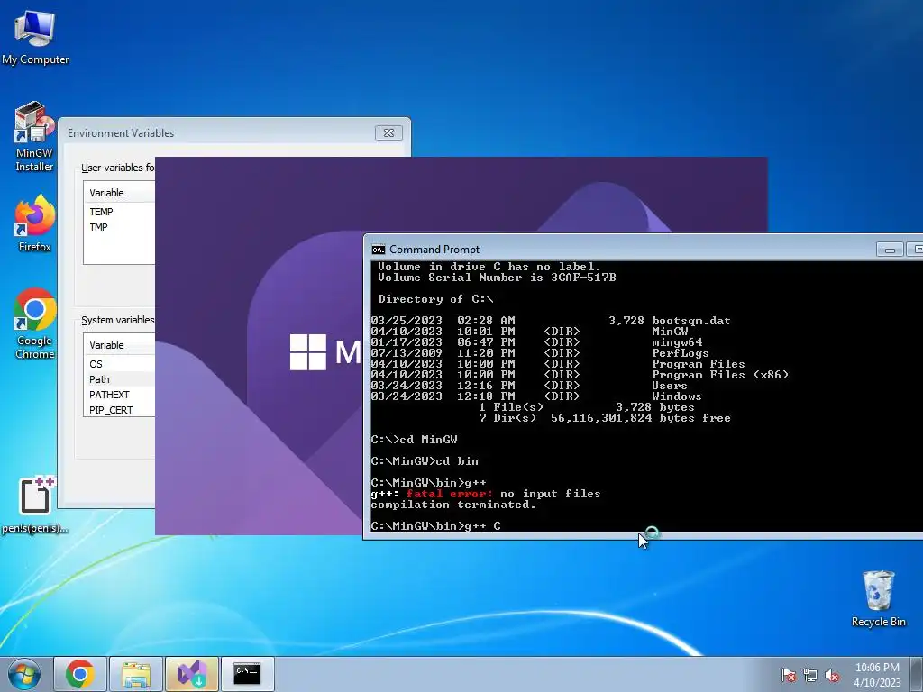Click Chrome icon in the taskbar
The width and height of the screenshot is (923, 692).
pos(80,674)
